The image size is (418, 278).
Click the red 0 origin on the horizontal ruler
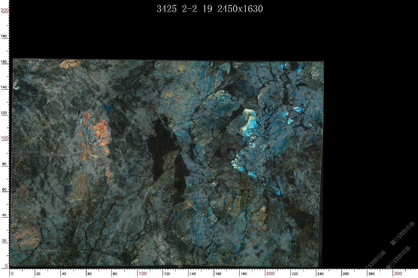(x=12, y=274)
